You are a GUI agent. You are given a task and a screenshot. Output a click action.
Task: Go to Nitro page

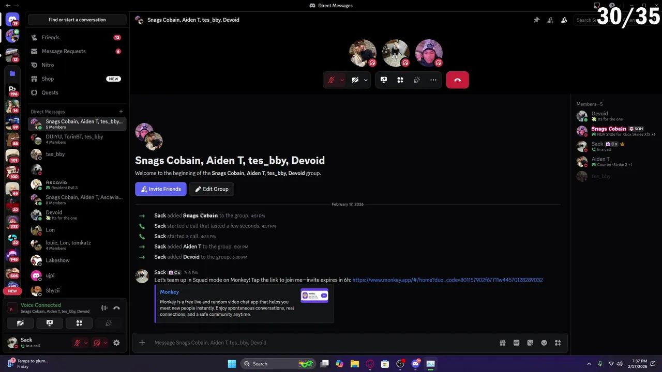[x=77, y=65]
